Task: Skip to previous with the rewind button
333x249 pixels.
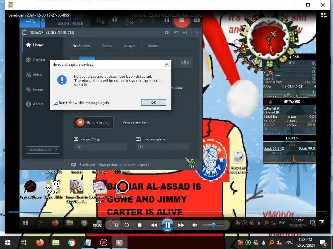Action: pyautogui.click(x=154, y=225)
